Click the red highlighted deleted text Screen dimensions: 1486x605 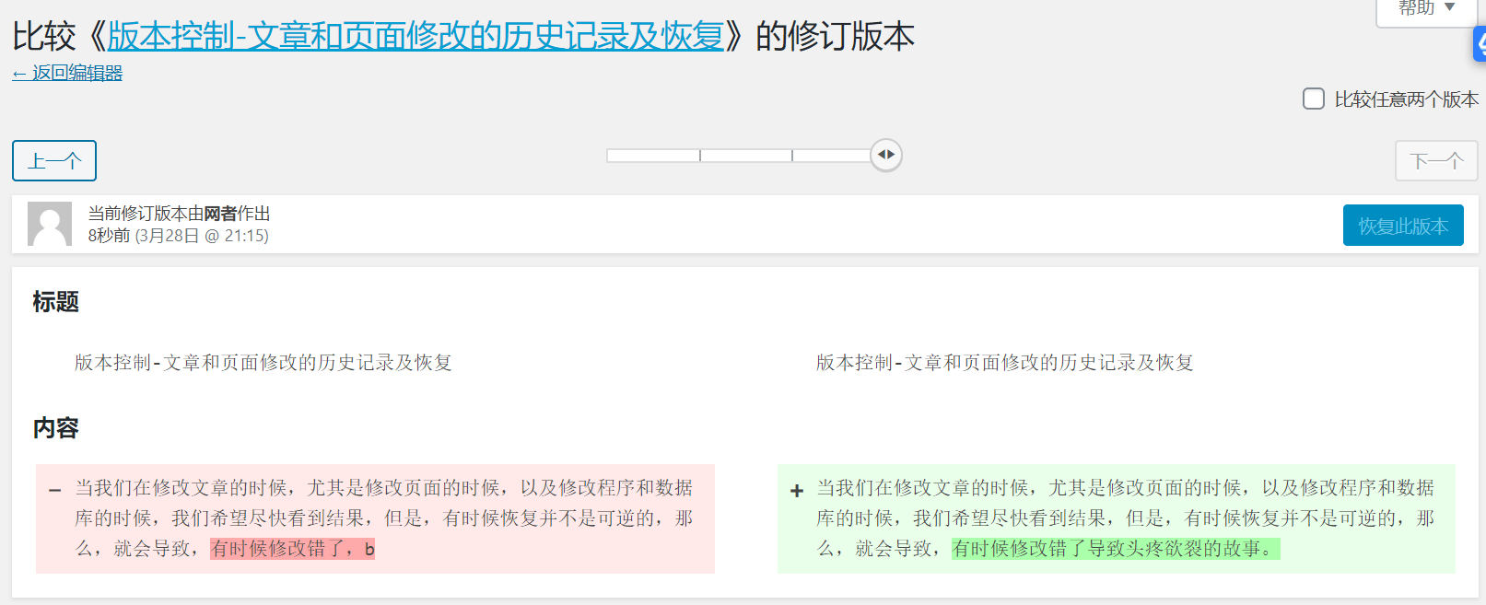pos(292,549)
